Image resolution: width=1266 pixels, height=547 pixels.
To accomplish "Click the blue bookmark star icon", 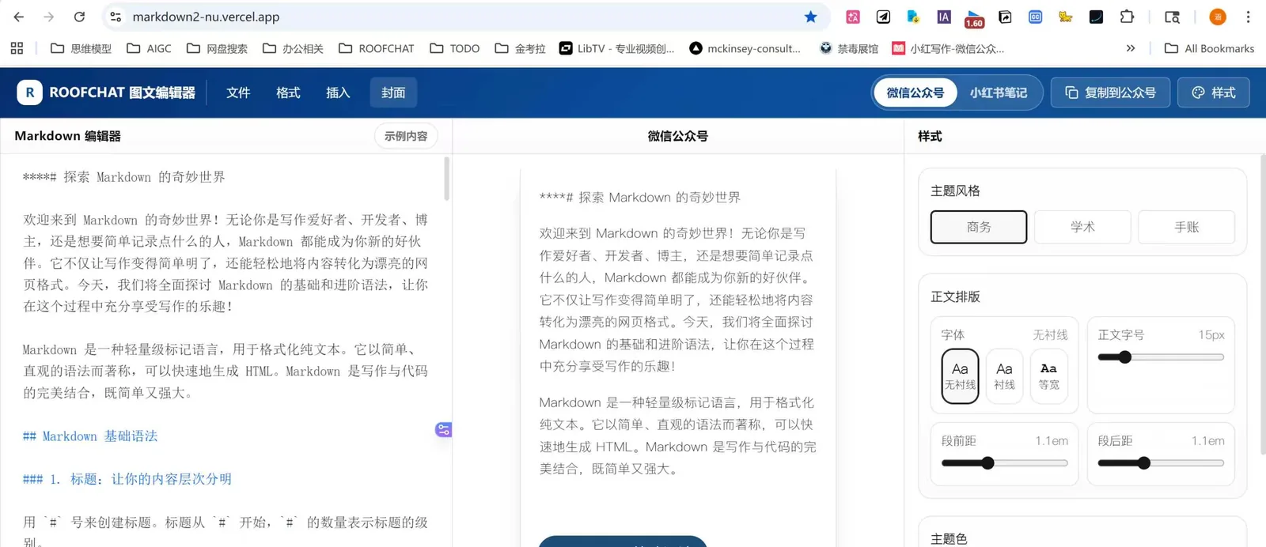I will [810, 17].
